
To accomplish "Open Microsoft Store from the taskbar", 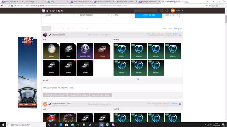I will tap(67, 125).
